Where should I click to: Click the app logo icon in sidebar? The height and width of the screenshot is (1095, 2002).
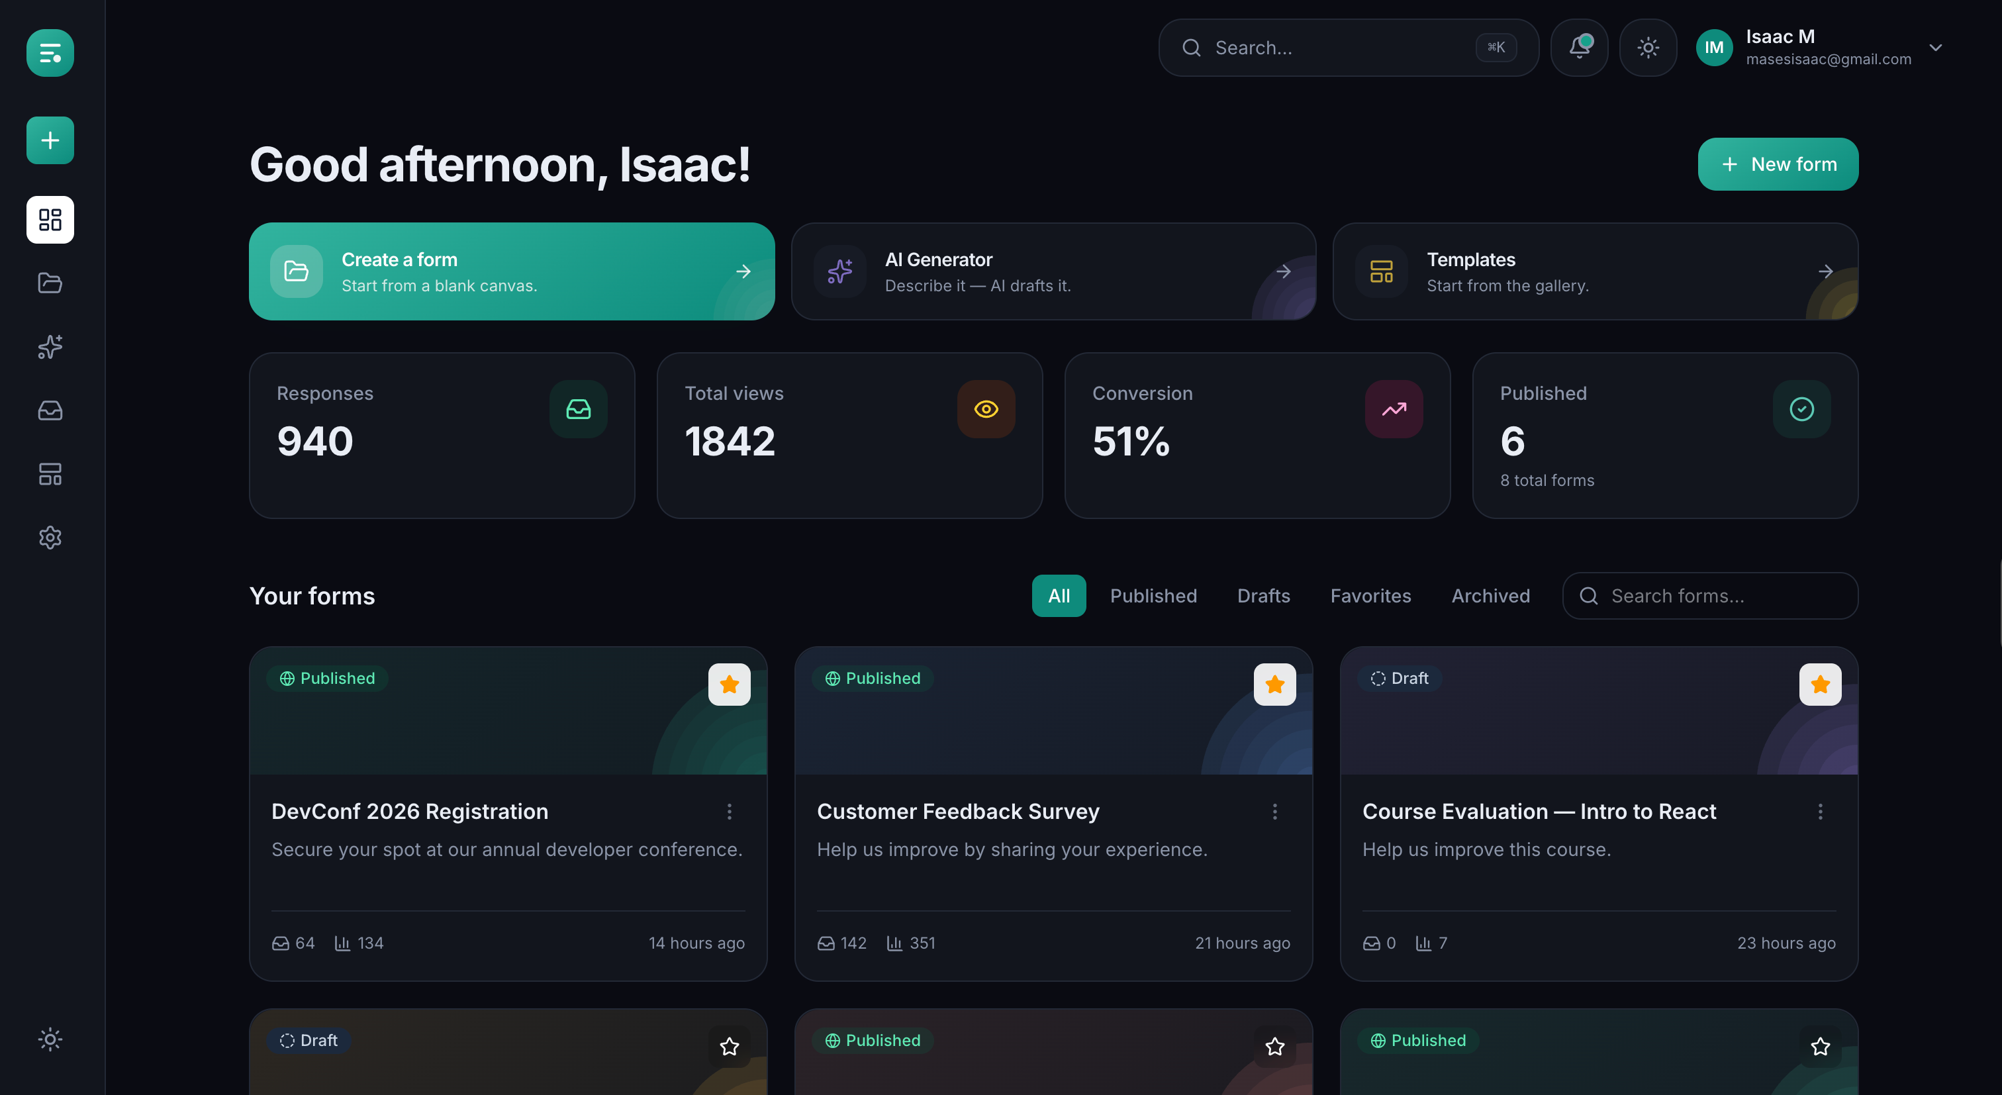click(x=50, y=53)
